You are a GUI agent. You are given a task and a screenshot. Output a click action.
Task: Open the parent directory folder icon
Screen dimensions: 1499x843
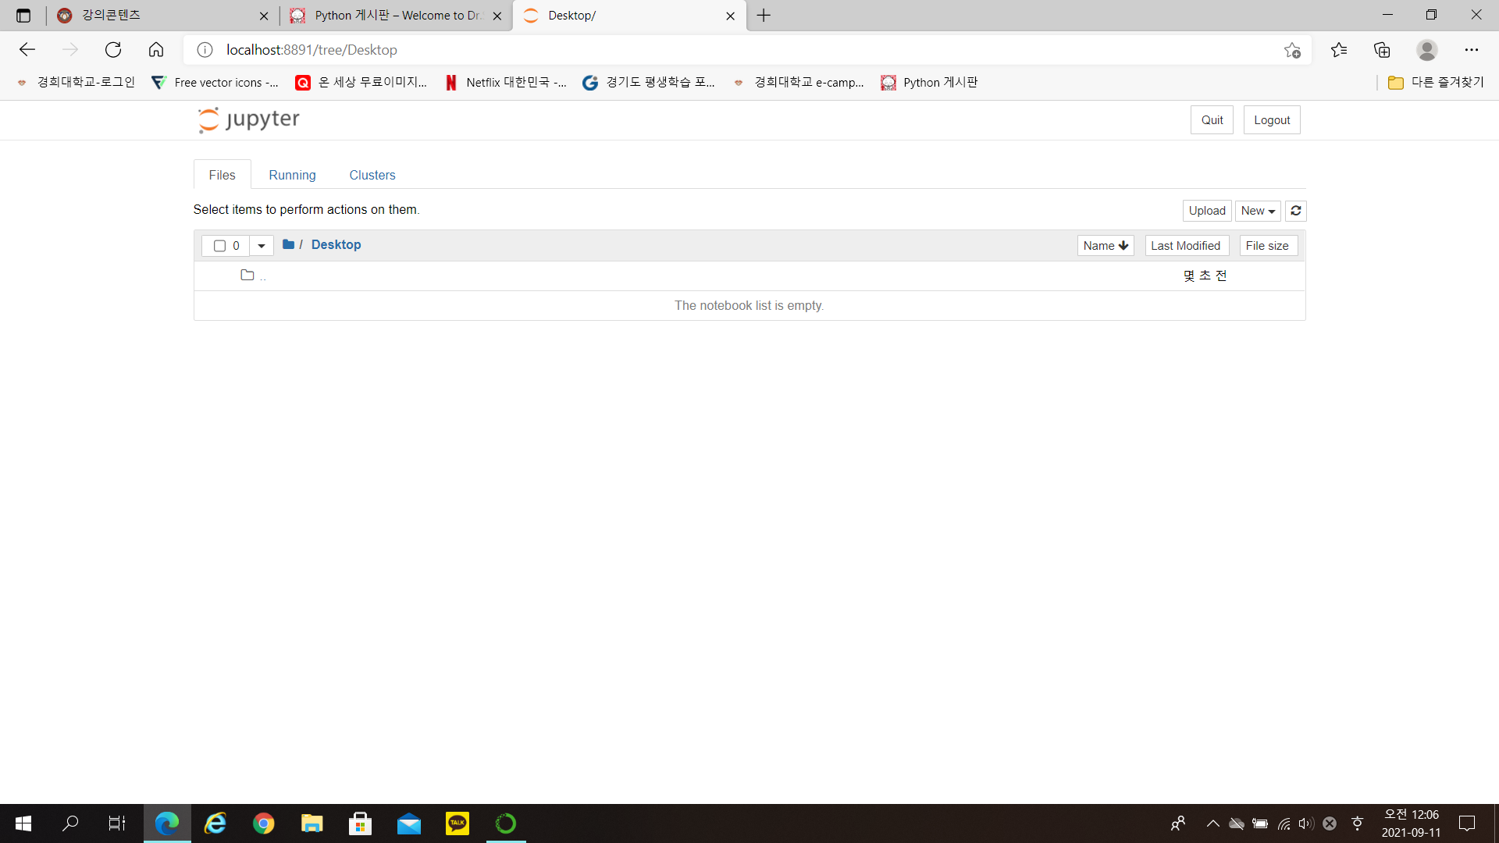247,275
